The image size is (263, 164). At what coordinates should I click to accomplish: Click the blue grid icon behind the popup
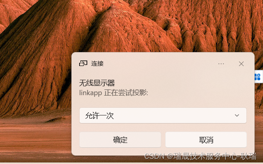pos(258,77)
